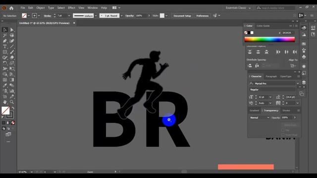Click vertical align top icon in Align panel
This screenshot has width=317, height=178.
click(250, 52)
